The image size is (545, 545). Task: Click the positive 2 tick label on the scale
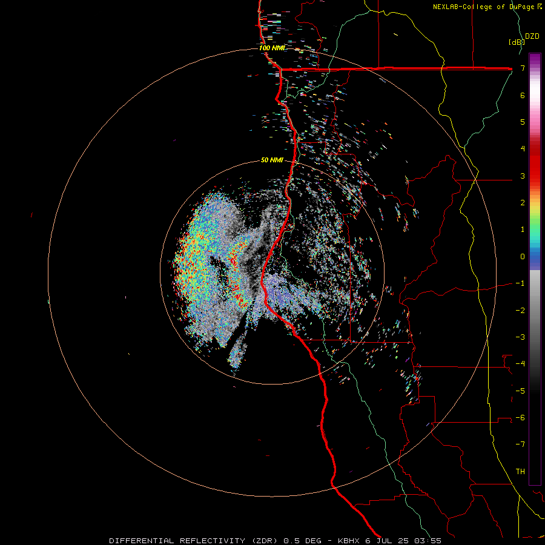pos(523,203)
